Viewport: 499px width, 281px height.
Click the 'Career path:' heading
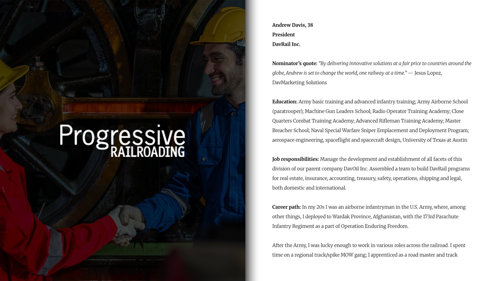[x=286, y=207]
